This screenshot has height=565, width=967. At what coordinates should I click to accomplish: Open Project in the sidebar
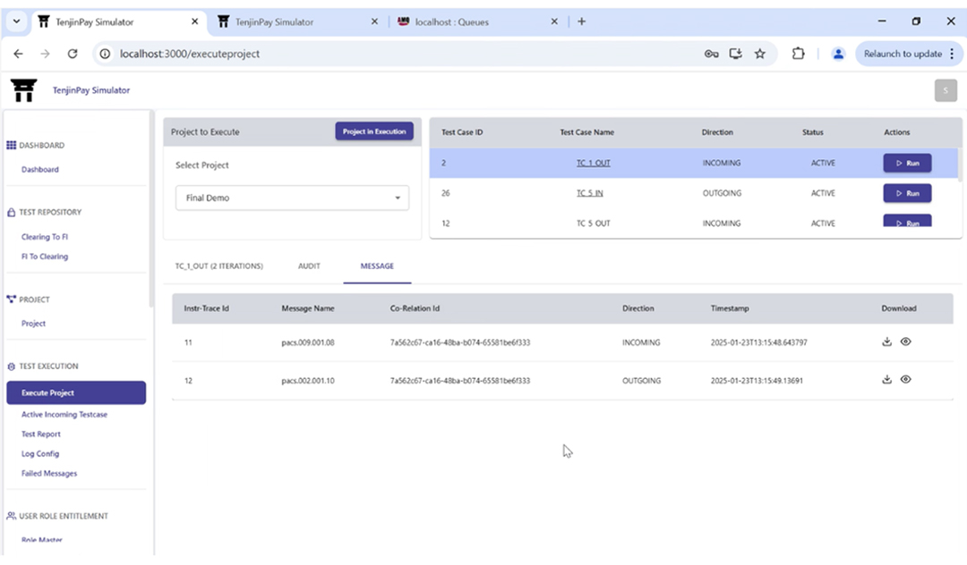coord(33,323)
